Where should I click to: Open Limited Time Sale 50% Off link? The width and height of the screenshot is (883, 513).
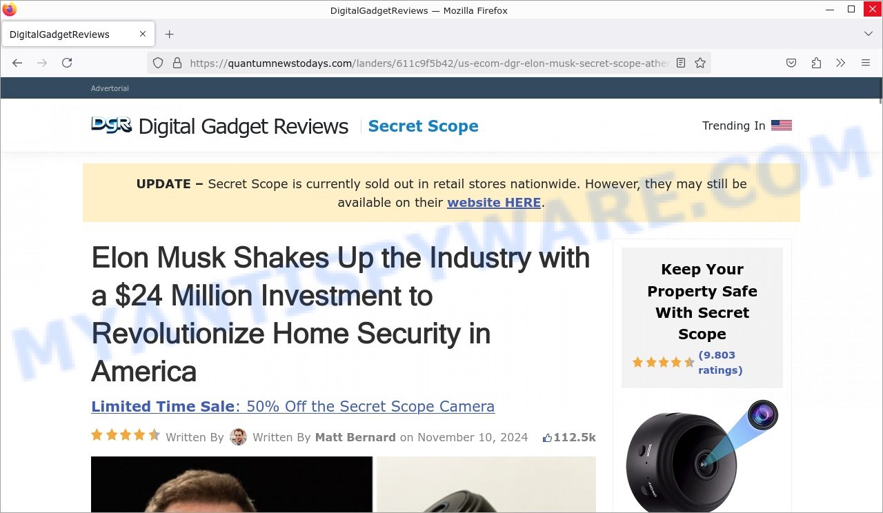tap(292, 406)
